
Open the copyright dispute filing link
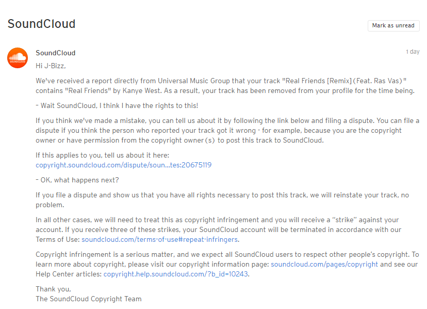pyautogui.click(x=123, y=165)
